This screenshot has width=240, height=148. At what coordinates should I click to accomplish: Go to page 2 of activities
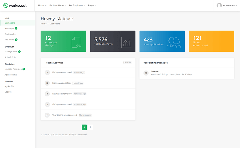point(90,127)
